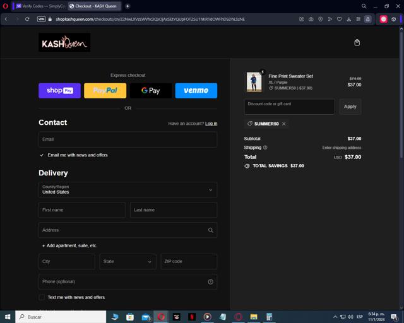This screenshot has height=323, width=404.
Task: Open the Log in link
Action: 211,124
